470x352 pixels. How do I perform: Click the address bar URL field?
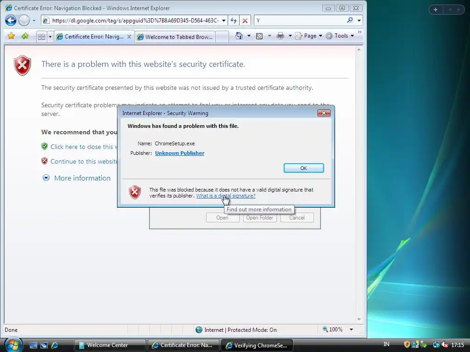point(135,20)
